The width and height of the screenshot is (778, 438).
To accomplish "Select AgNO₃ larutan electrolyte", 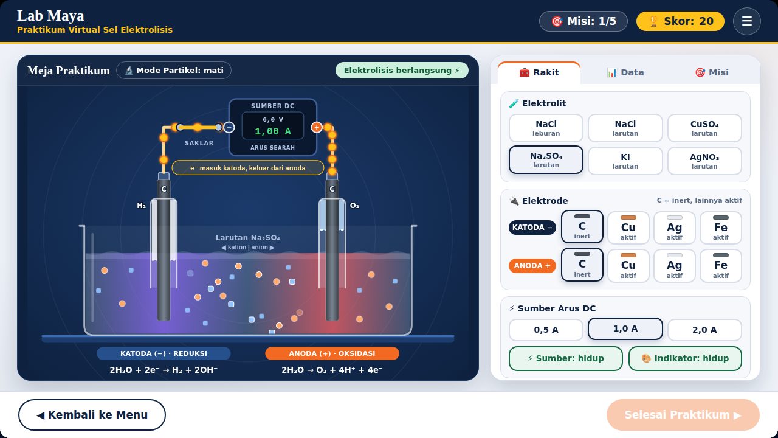I will click(x=704, y=161).
